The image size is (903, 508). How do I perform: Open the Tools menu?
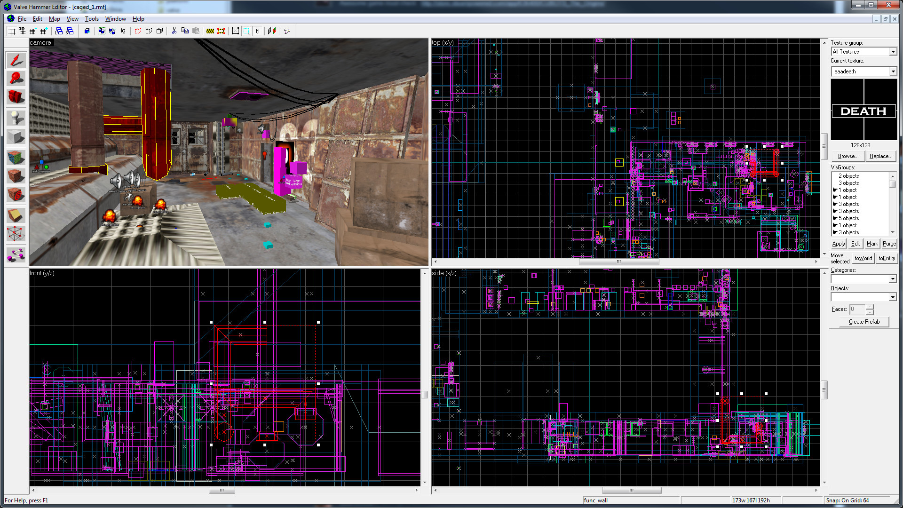point(91,19)
